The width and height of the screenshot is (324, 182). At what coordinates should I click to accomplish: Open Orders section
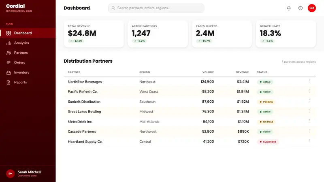click(x=28, y=63)
